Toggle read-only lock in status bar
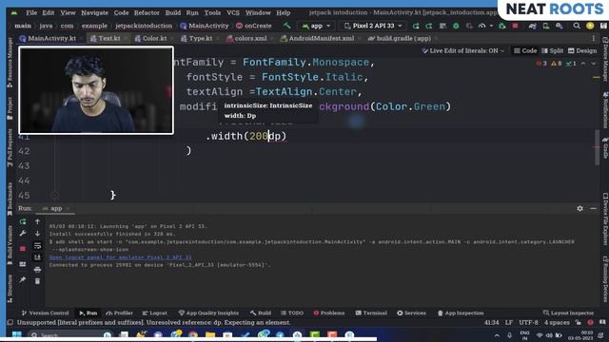Image resolution: width=609 pixels, height=342 pixels. coord(579,323)
